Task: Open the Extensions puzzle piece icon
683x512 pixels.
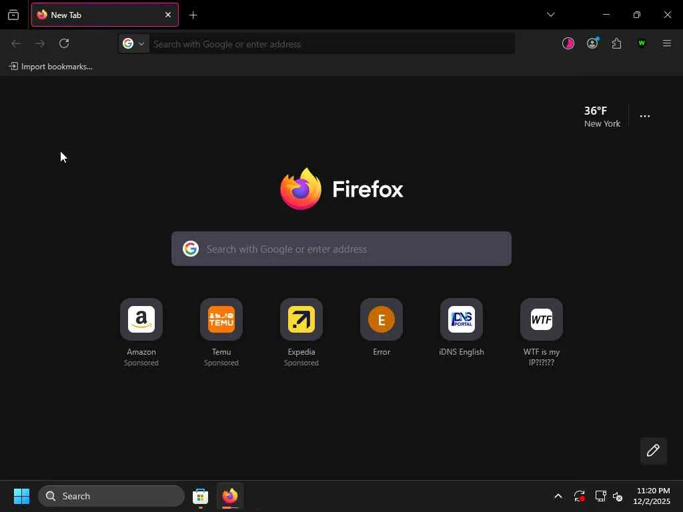Action: (x=616, y=43)
